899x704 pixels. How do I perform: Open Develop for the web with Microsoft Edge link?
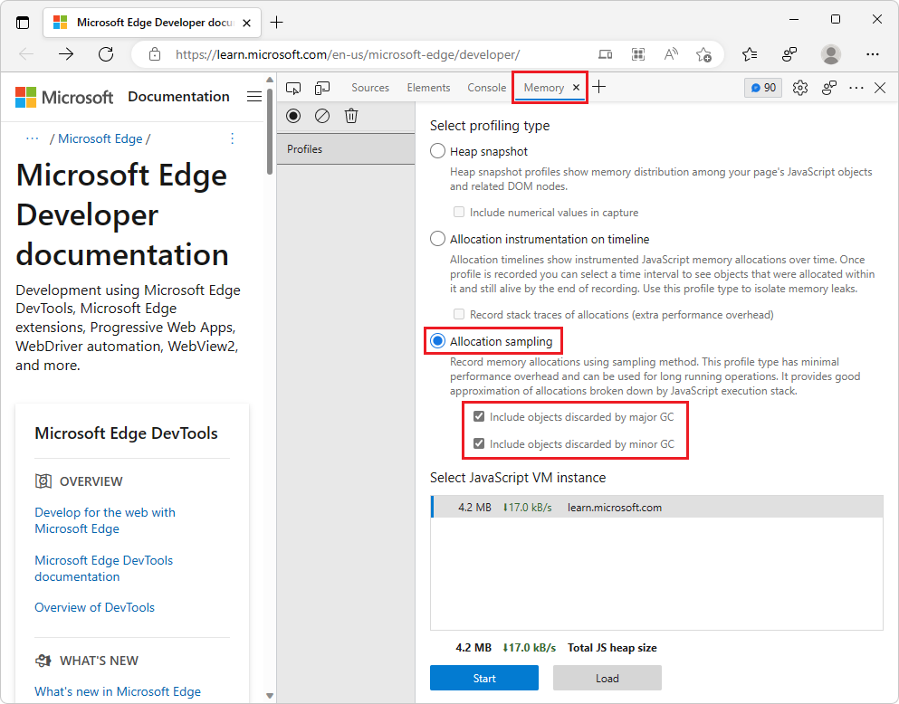click(105, 520)
